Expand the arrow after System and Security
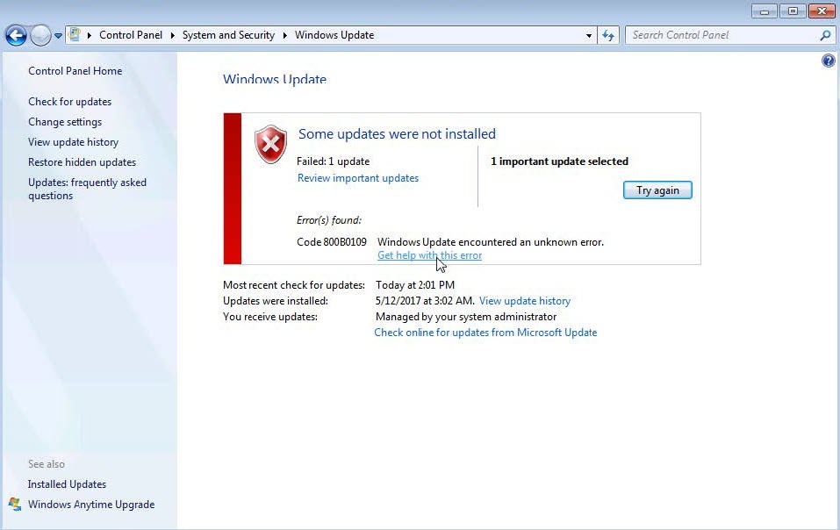 [x=284, y=36]
